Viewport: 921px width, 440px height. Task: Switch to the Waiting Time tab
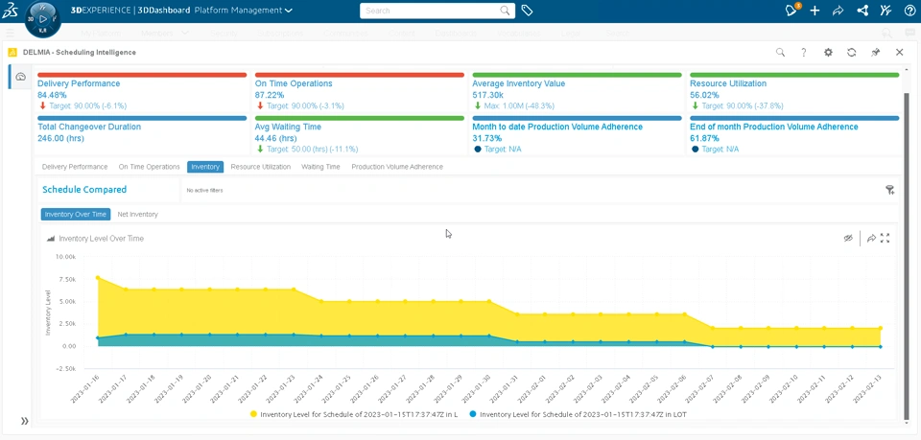[320, 167]
